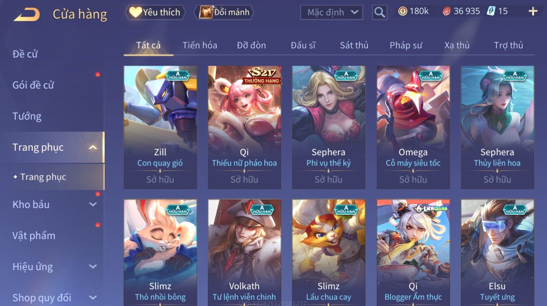Switch to the Sát thủ tab
This screenshot has width=547, height=306.
(x=354, y=45)
